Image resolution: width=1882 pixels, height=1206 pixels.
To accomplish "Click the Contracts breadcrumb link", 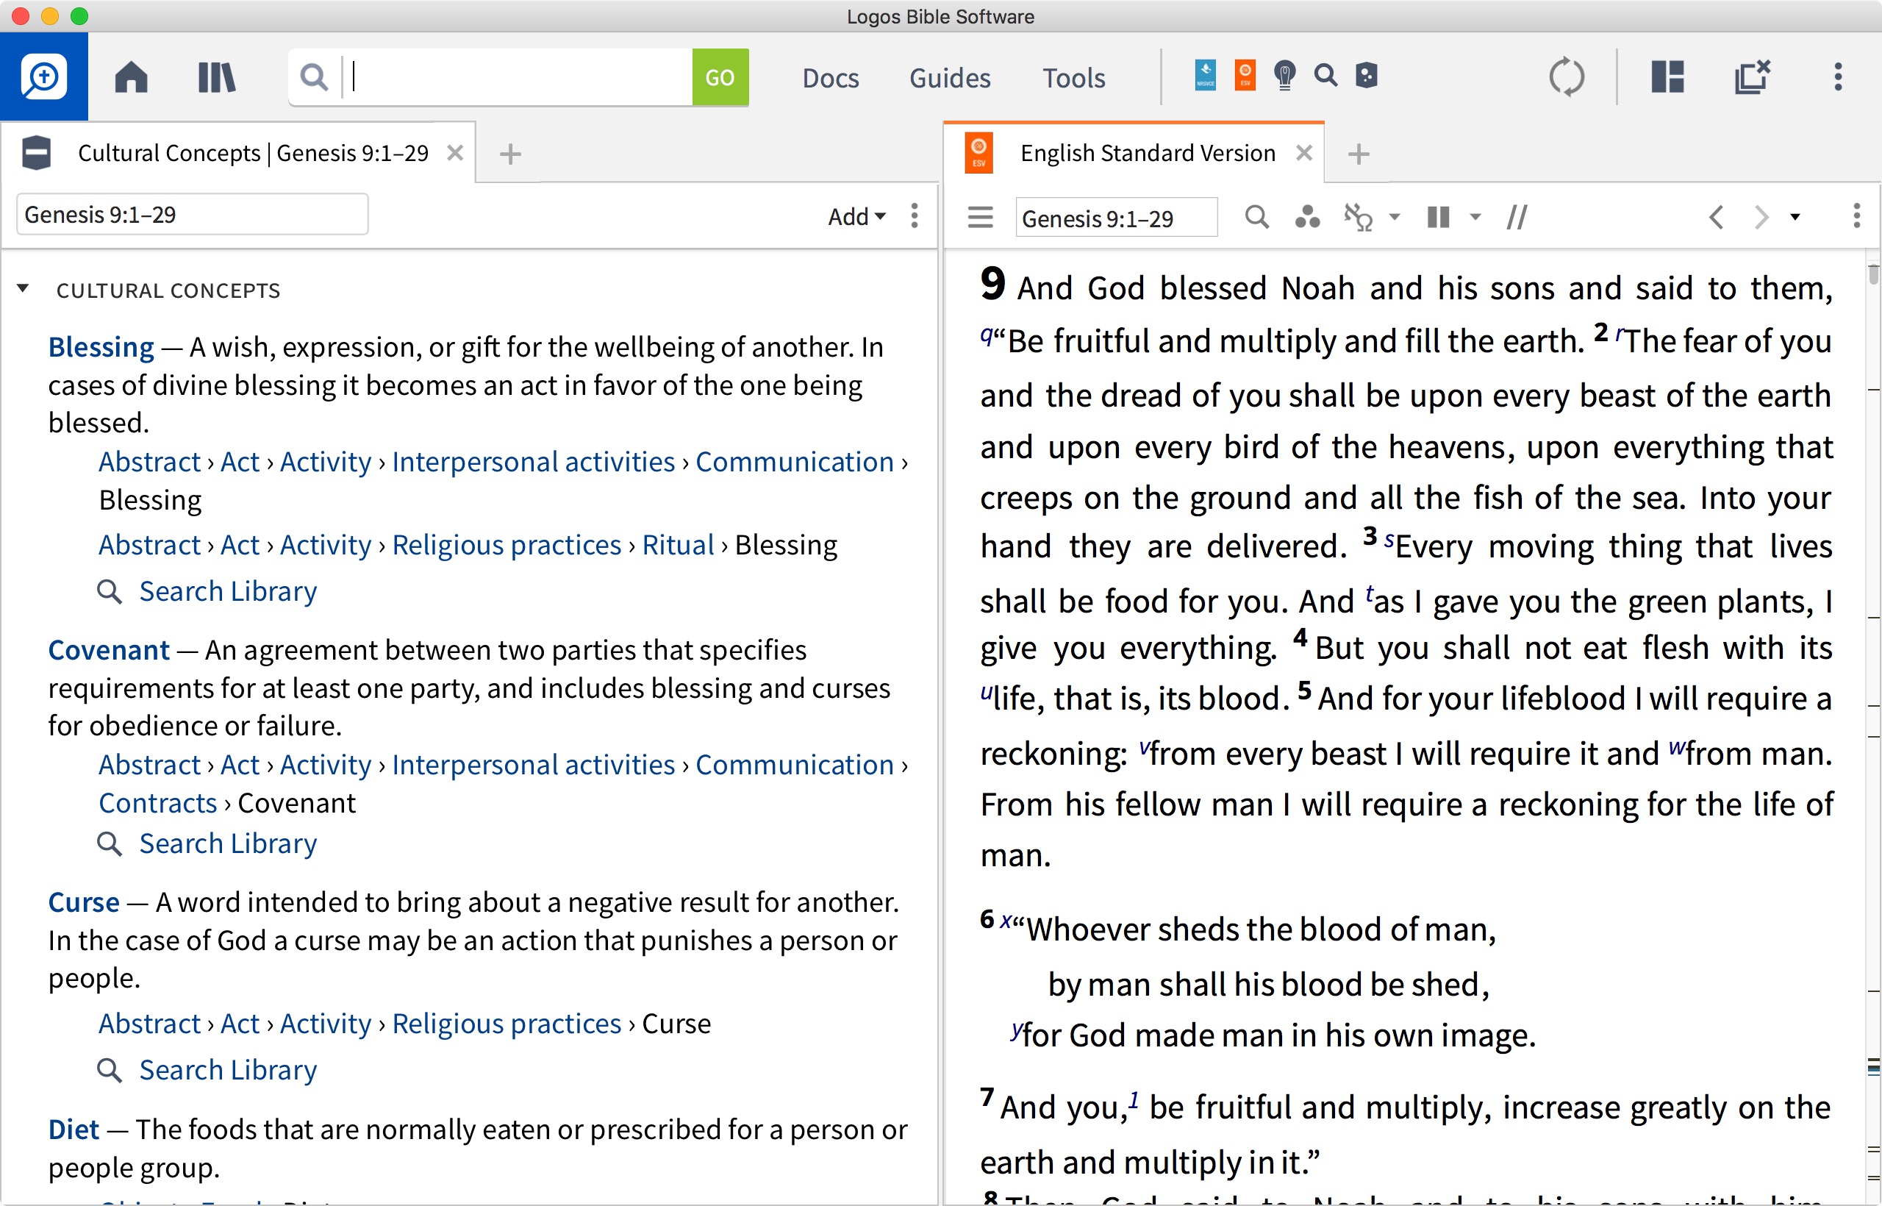I will tap(157, 804).
